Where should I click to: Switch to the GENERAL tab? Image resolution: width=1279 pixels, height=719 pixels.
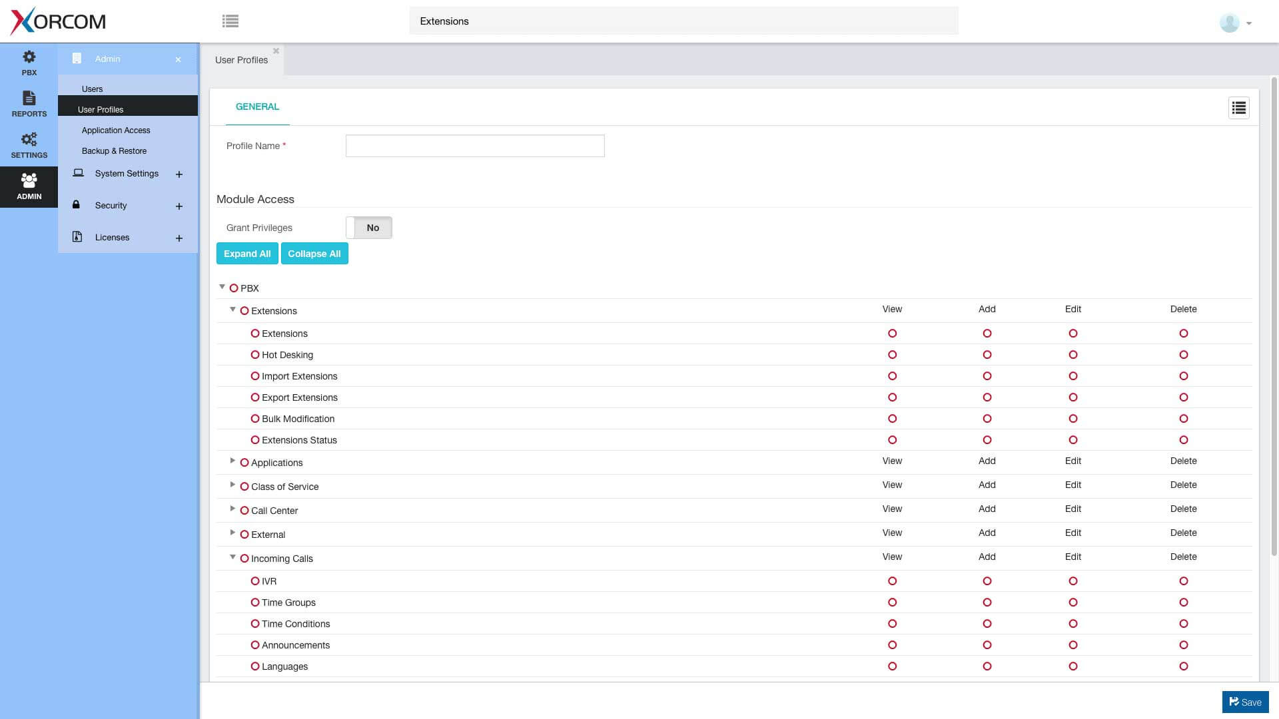[257, 107]
